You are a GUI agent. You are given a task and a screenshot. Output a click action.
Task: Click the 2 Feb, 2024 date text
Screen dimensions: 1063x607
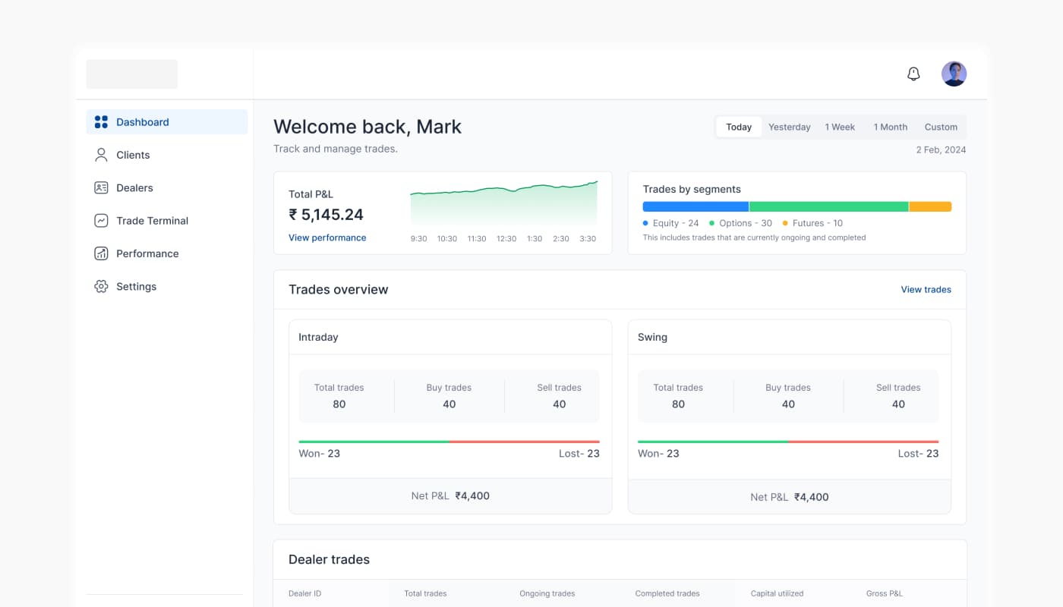point(941,149)
